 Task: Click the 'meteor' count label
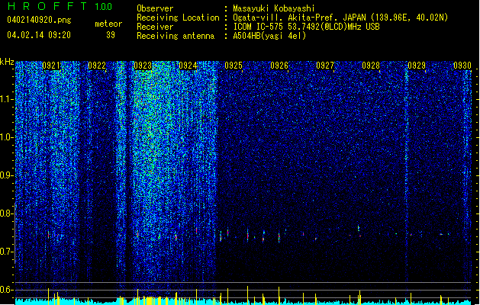point(108,24)
